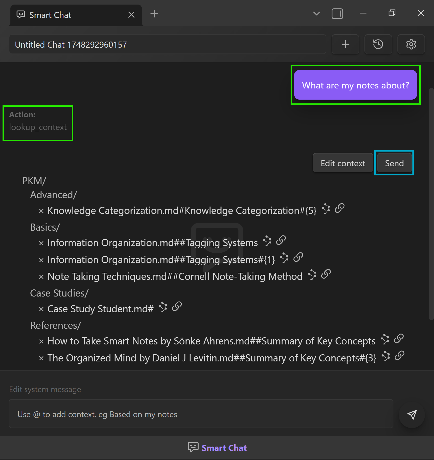Start a new chat with plus button

tap(345, 44)
